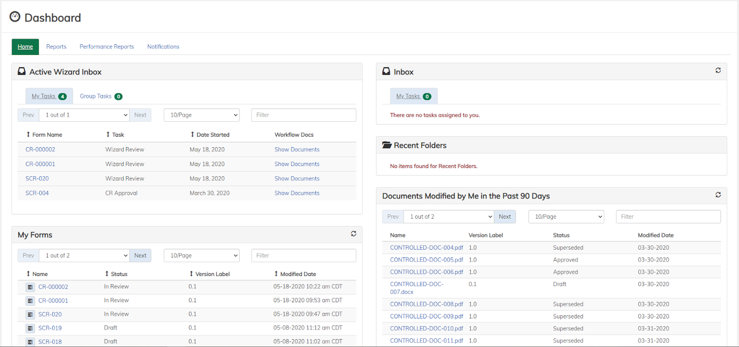Focus the Documents Modified Filter field
Image resolution: width=739 pixels, height=347 pixels.
[668, 216]
